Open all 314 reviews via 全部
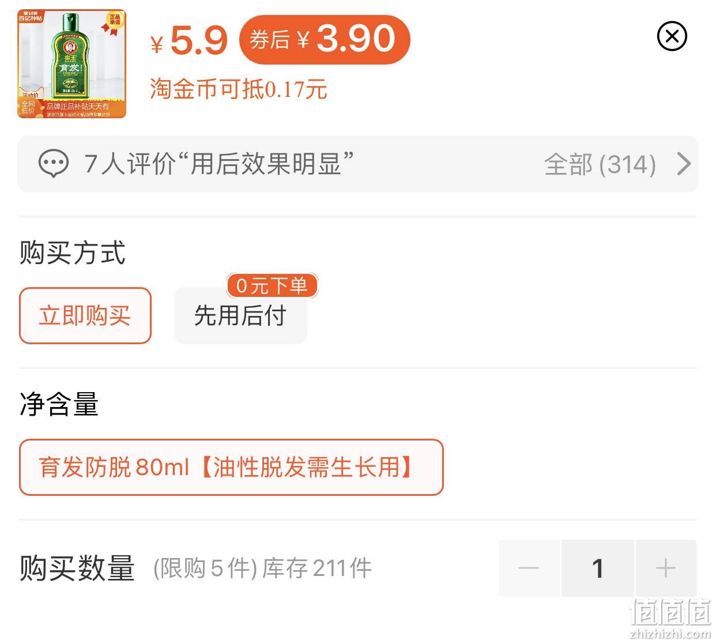The image size is (716, 644). (x=600, y=164)
